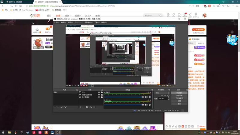Mute mic/aux speaker in the mixer
240x135 pixels.
point(146,105)
